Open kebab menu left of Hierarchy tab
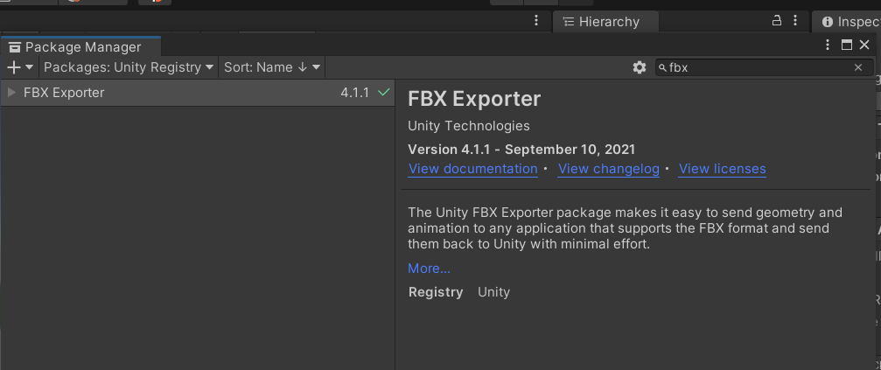881x370 pixels. tap(537, 21)
